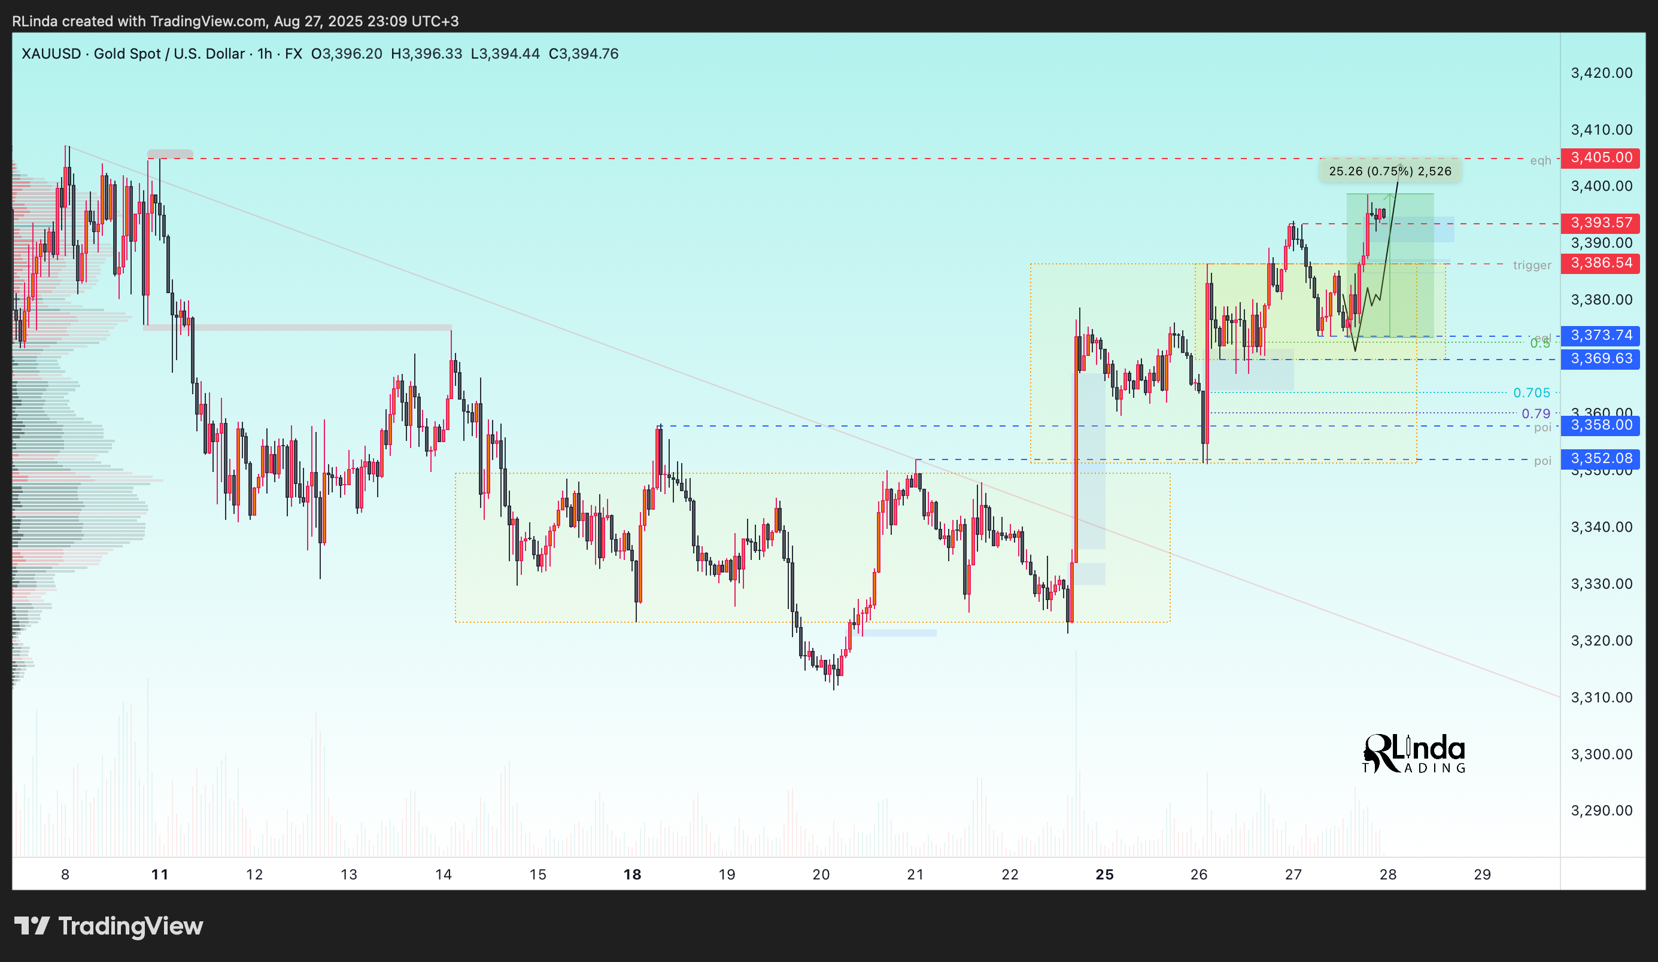Click the RLinda created with TradingView.com header

coord(236,21)
